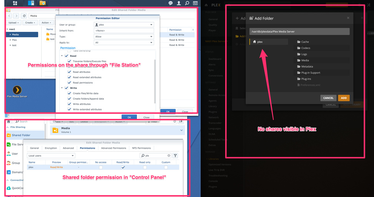This screenshot has width=374, height=197.
Task: Check Read only for plex user
Action: pyautogui.click(x=145, y=167)
